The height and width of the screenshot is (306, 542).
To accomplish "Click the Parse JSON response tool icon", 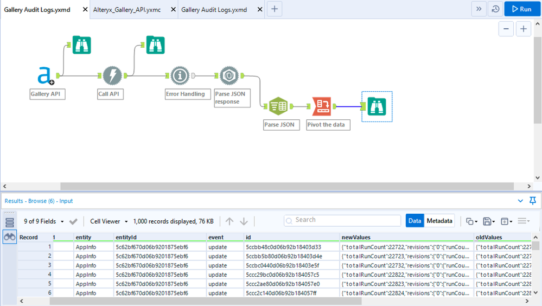I will (x=228, y=75).
